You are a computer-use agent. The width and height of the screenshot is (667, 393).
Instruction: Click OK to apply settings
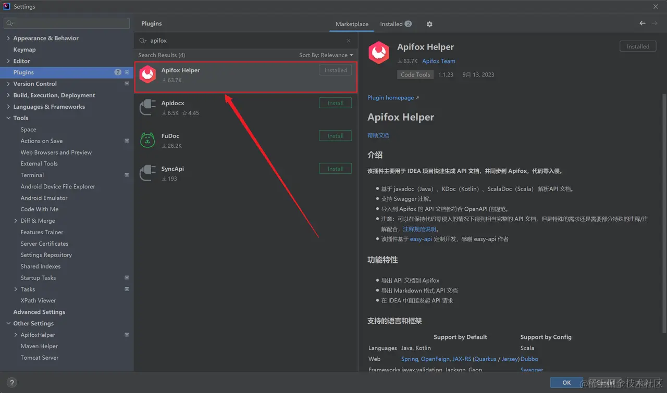click(566, 382)
